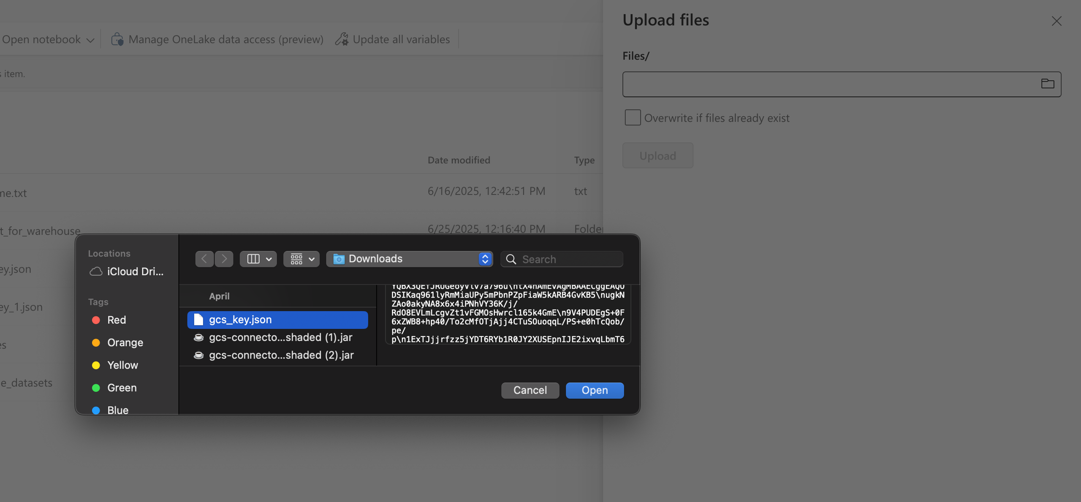
Task: Select iCloud Drive in Locations sidebar
Action: 127,271
